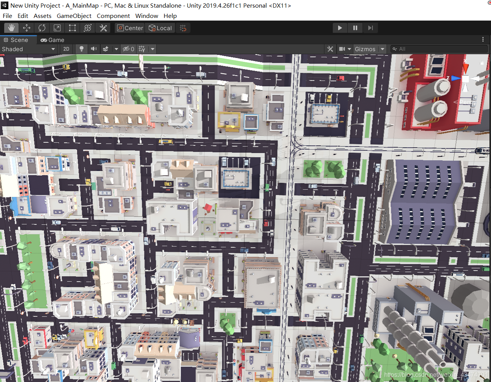Start Play mode

pyautogui.click(x=340, y=28)
